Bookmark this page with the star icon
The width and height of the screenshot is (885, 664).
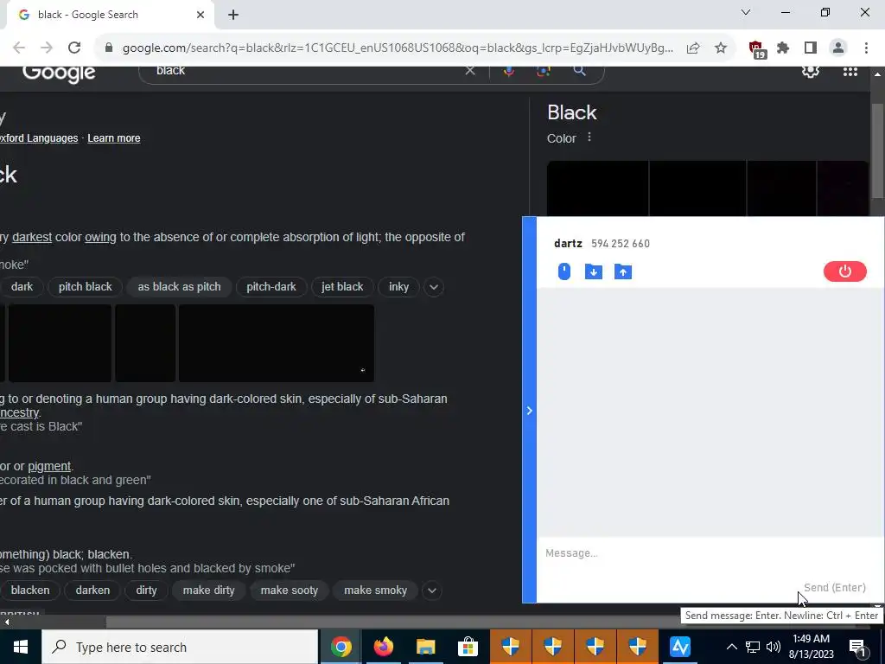tap(721, 48)
